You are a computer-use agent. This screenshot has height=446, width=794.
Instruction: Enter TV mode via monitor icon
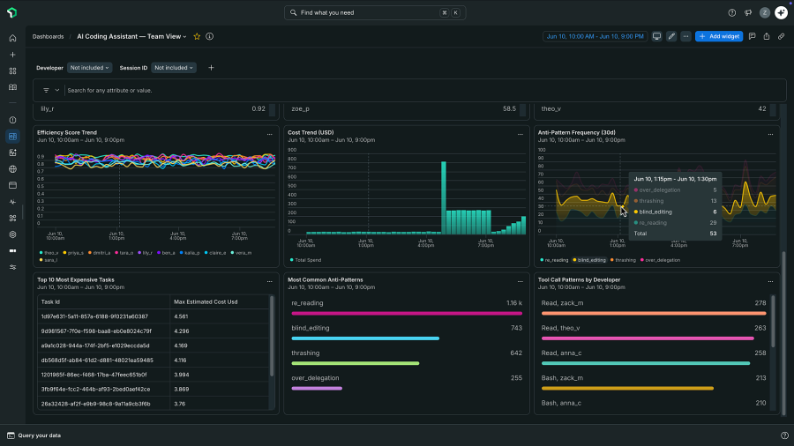point(656,36)
